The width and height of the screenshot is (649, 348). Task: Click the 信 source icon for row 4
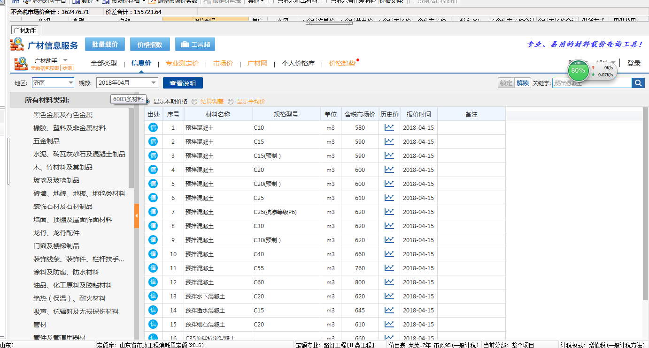[x=153, y=170]
